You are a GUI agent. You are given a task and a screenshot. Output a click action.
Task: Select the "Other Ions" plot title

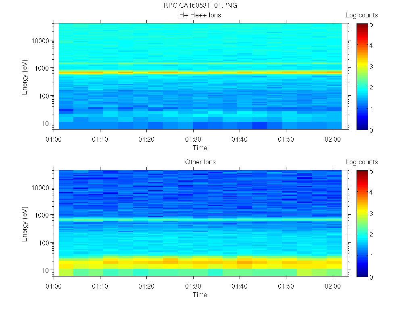(200, 162)
